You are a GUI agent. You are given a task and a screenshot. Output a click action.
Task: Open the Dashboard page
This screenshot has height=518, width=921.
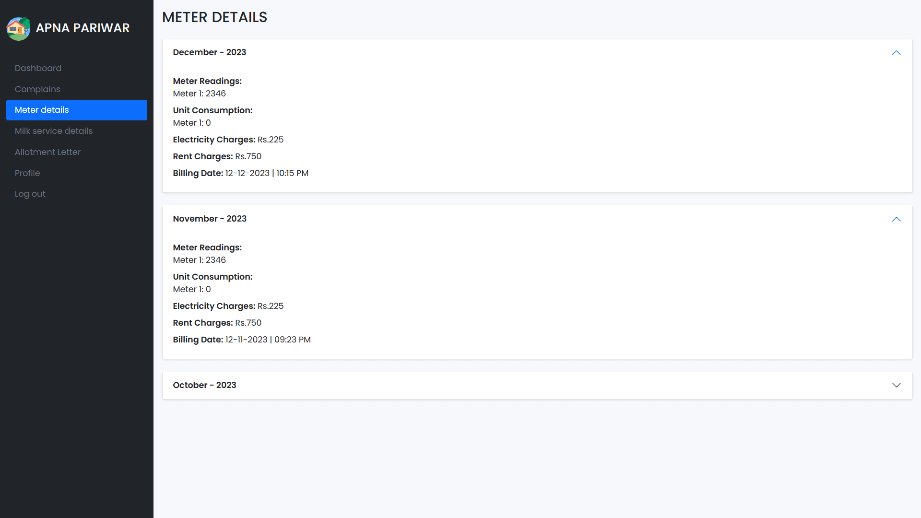click(38, 68)
